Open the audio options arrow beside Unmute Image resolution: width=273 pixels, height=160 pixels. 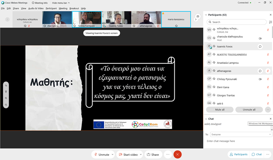coord(113,155)
